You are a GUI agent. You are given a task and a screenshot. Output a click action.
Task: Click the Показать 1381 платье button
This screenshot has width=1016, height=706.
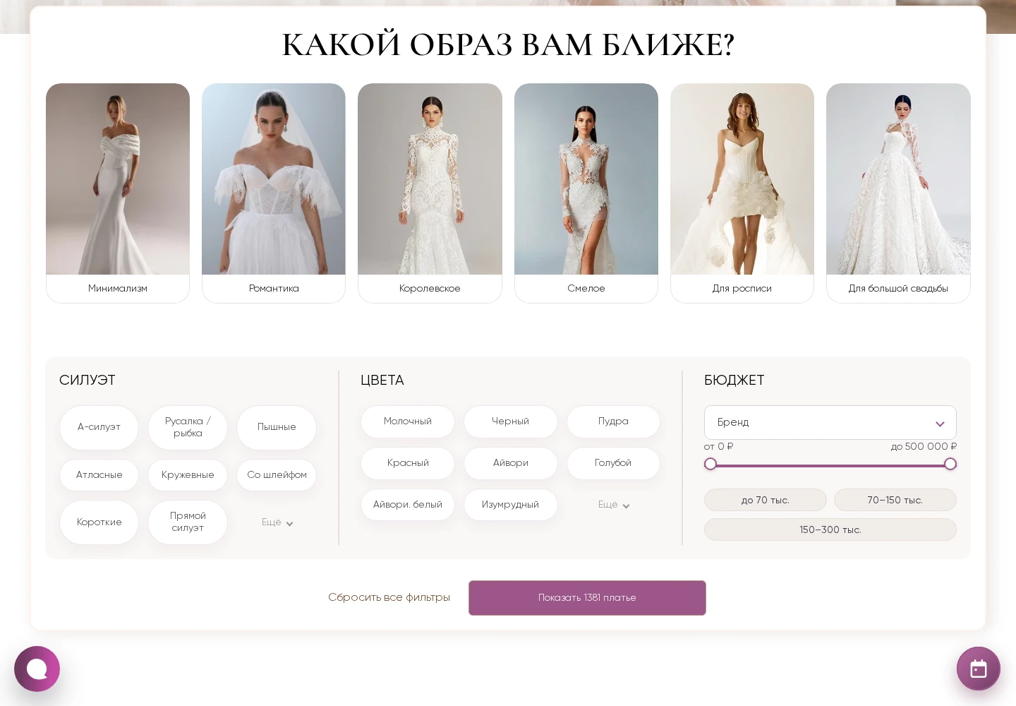click(587, 598)
